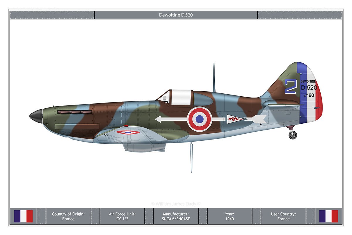
Task: Click the N° 90 serial on the rudder
Action: pyautogui.click(x=309, y=95)
